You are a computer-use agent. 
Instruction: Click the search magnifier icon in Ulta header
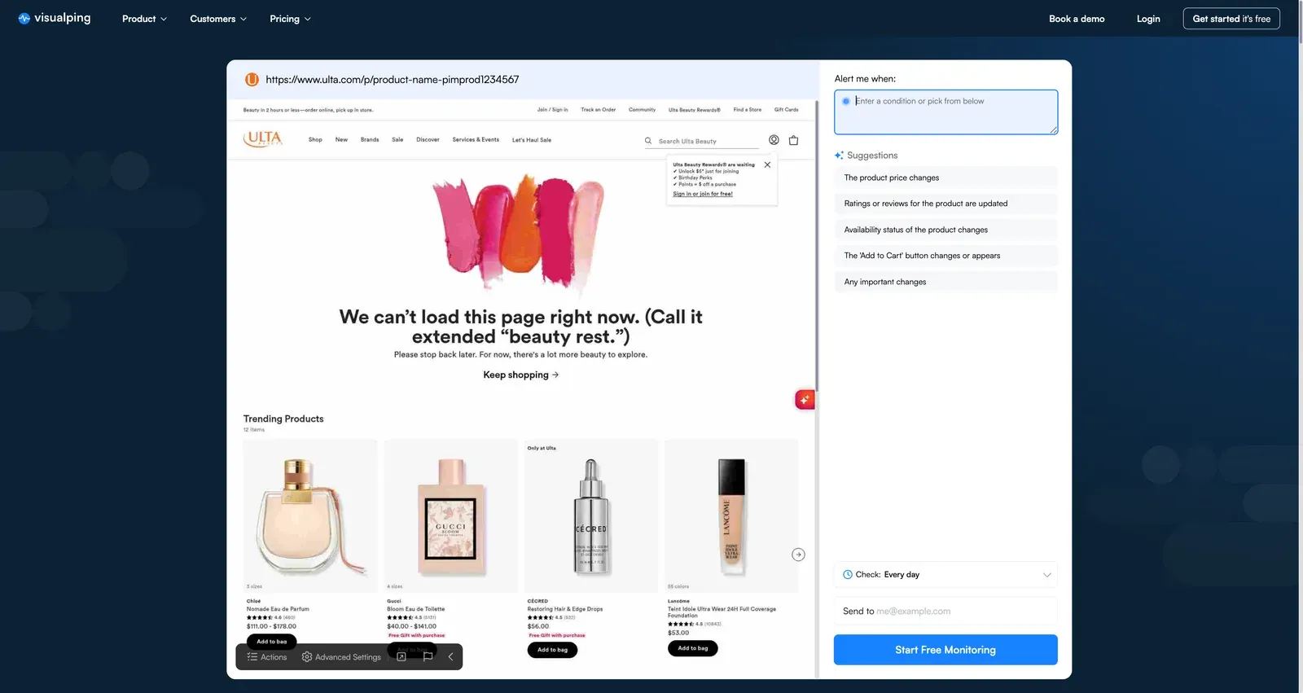[648, 141]
